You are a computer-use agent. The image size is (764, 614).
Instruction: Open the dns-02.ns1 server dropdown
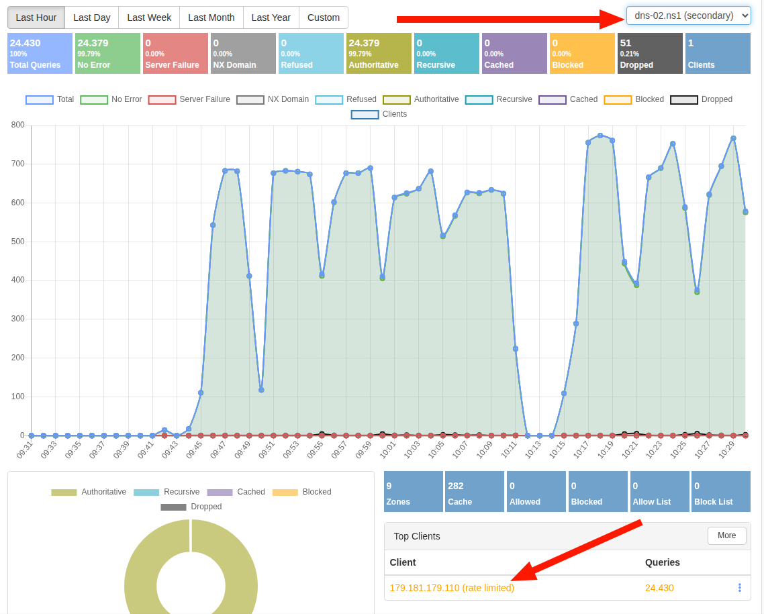click(x=688, y=15)
